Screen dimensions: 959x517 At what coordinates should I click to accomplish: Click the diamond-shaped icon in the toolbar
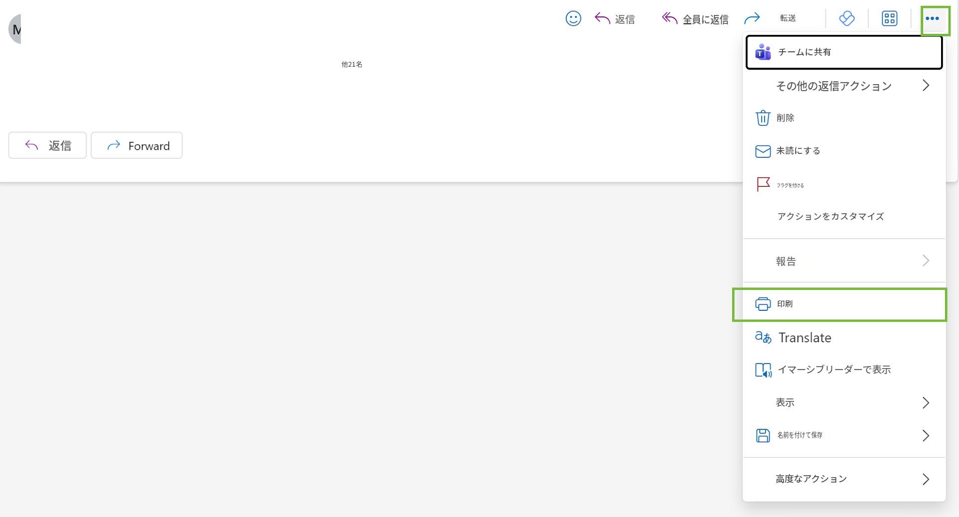pos(847,18)
